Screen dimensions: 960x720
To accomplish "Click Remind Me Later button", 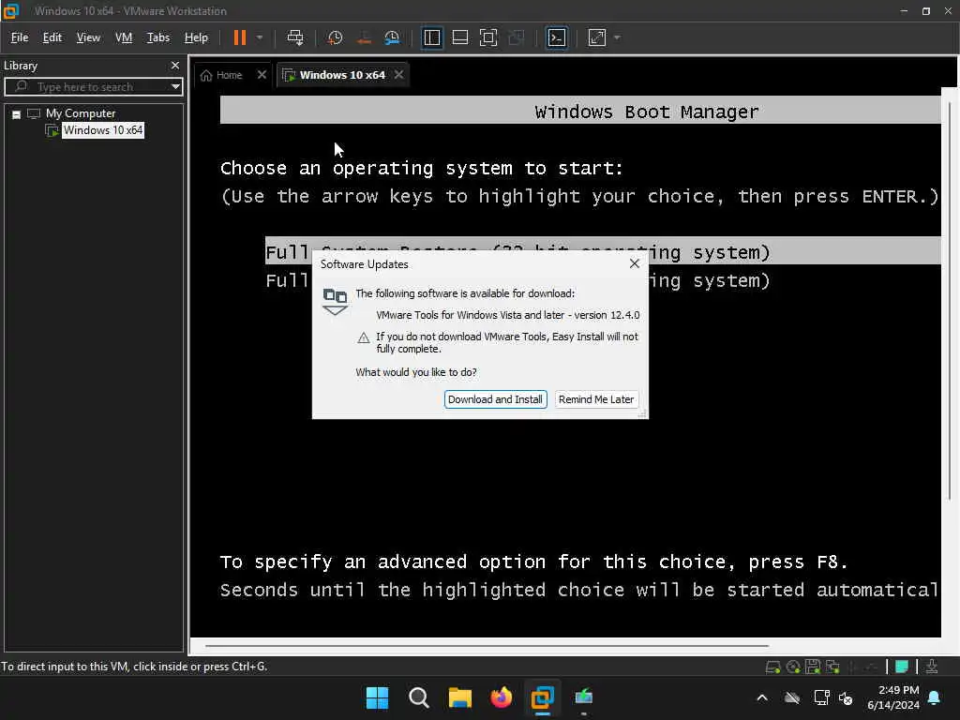I will 595,399.
